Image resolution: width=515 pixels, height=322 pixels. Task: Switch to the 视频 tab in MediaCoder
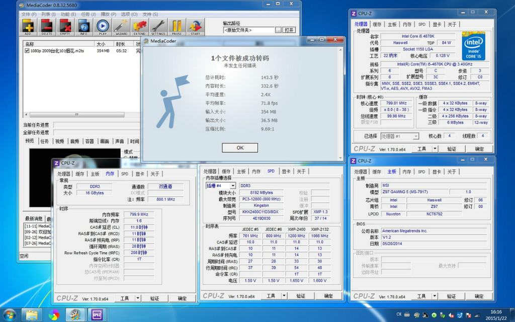pos(59,141)
